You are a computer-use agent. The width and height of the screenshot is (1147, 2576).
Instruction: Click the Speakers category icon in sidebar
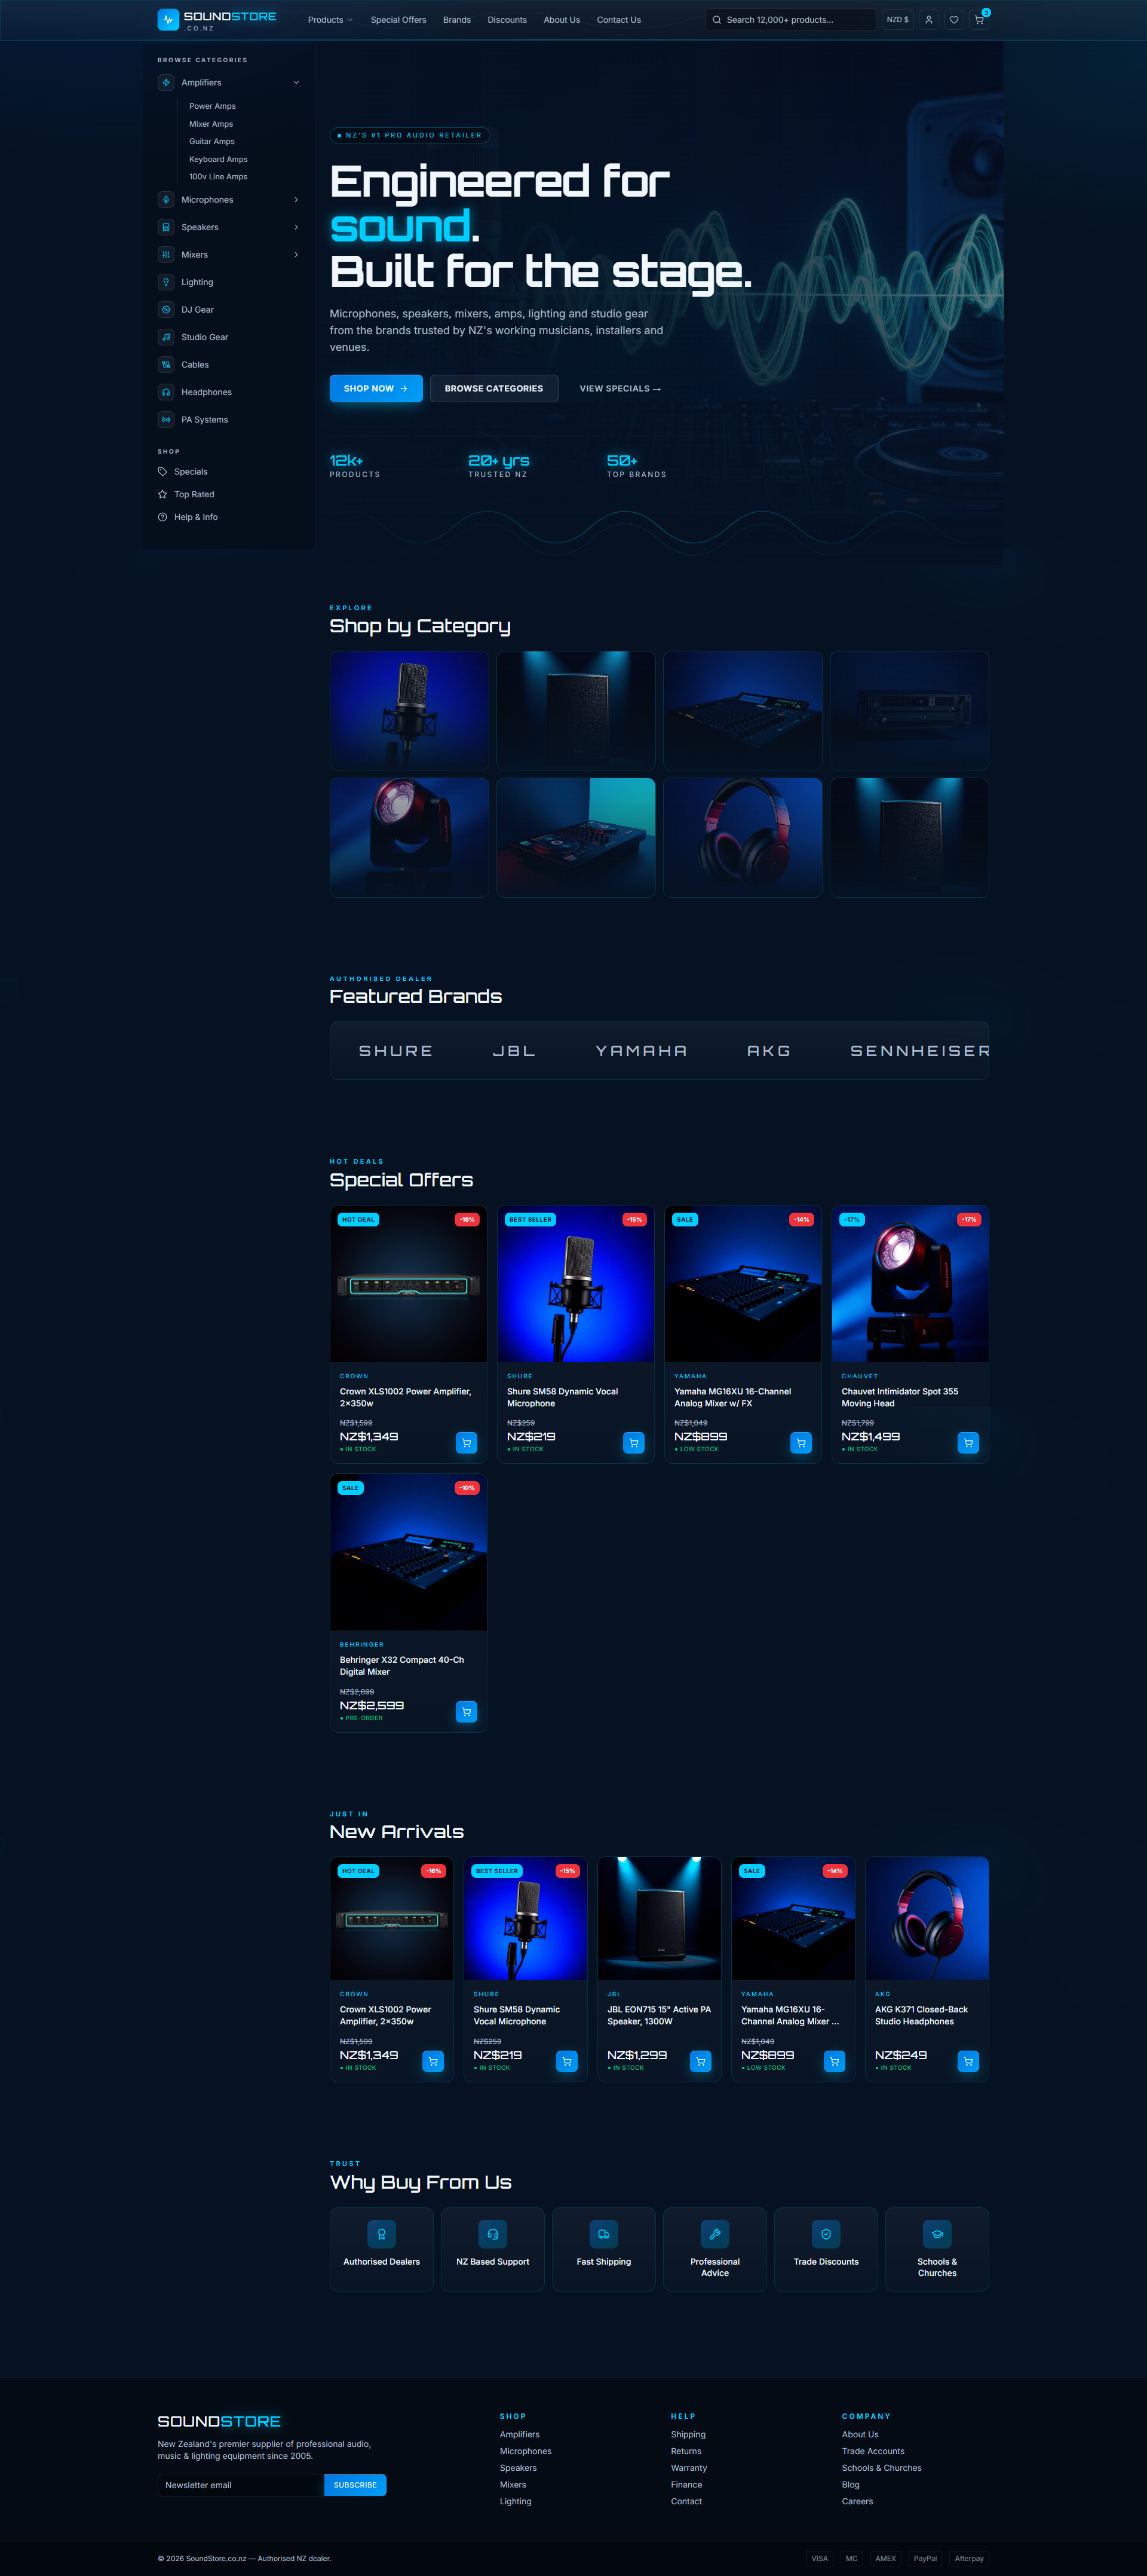tap(166, 227)
